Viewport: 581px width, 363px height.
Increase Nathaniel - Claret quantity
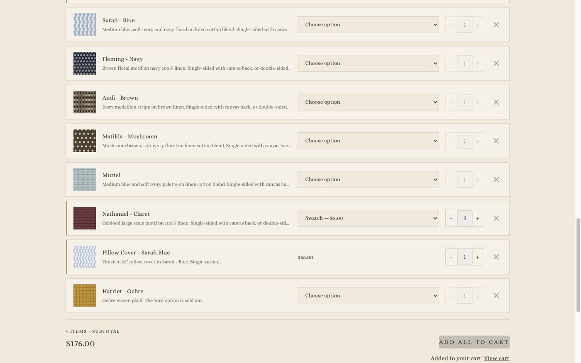478,218
